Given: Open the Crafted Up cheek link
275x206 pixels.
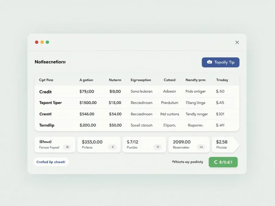Looking at the screenshot, I should point(51,162).
